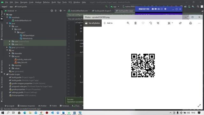Click the QR code image
204x115 pixels.
143,65
